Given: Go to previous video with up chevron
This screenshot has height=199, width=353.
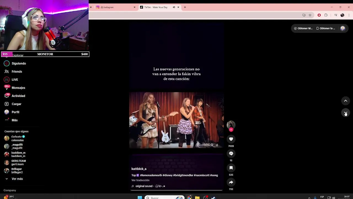Looking at the screenshot, I should (346, 101).
